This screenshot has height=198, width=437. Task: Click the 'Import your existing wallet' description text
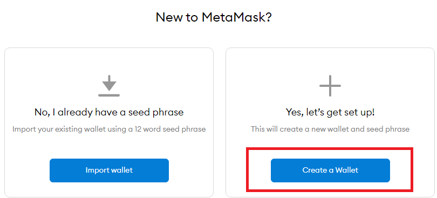click(x=109, y=129)
